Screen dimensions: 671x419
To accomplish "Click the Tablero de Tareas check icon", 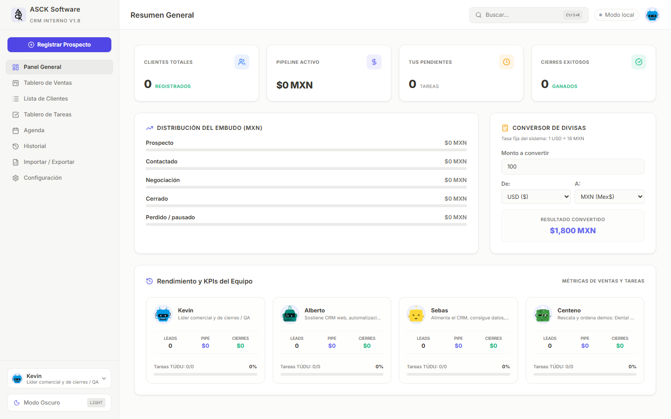I will [x=15, y=115].
